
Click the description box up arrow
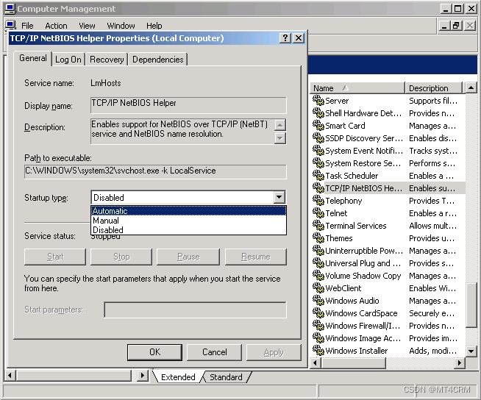(x=279, y=124)
